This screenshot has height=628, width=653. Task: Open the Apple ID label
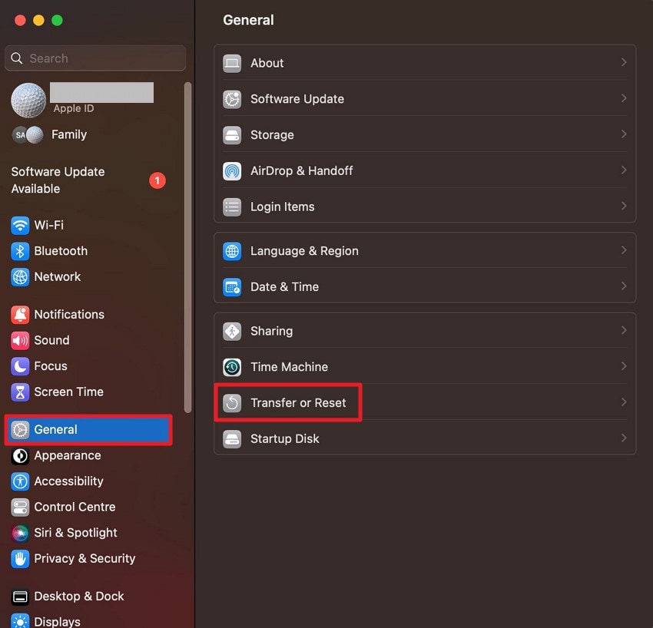pos(74,108)
